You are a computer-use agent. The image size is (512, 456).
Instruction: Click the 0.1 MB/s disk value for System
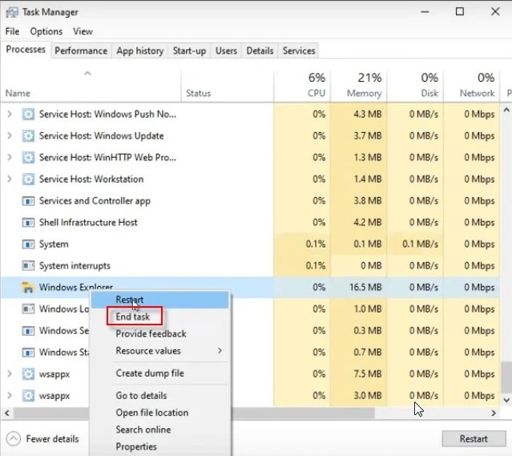[420, 244]
